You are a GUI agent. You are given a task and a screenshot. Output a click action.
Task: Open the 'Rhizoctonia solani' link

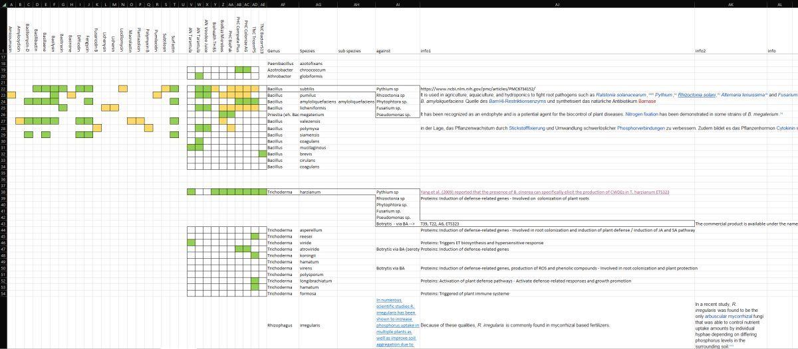coord(696,95)
